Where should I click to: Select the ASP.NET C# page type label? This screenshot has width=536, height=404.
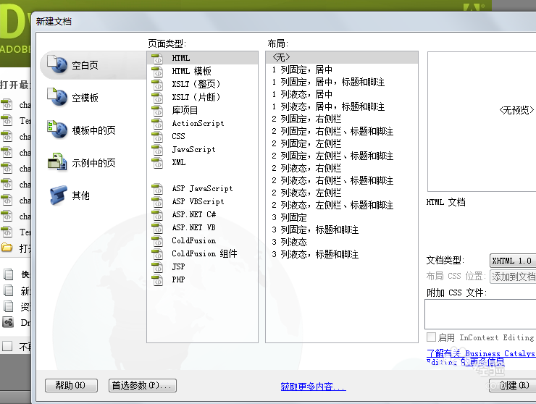point(193,214)
